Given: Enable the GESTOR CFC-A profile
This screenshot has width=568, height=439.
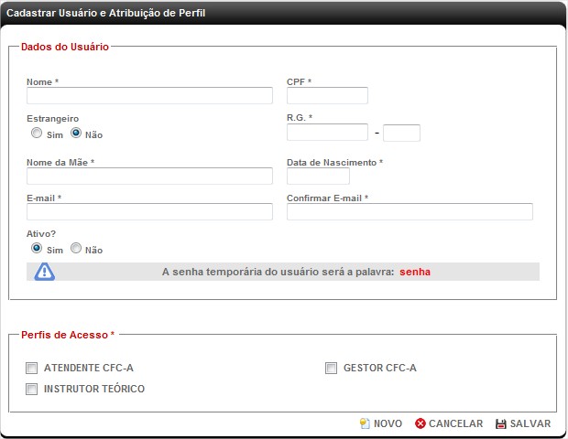Looking at the screenshot, I should point(332,369).
